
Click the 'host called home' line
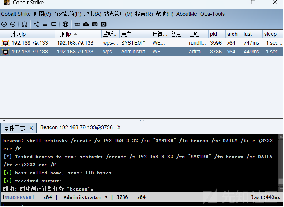pos(57,173)
